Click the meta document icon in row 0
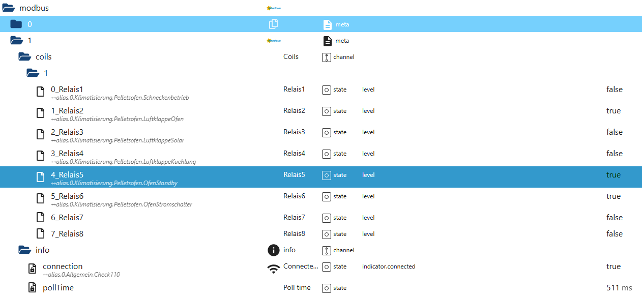The width and height of the screenshot is (642, 297). [x=328, y=24]
